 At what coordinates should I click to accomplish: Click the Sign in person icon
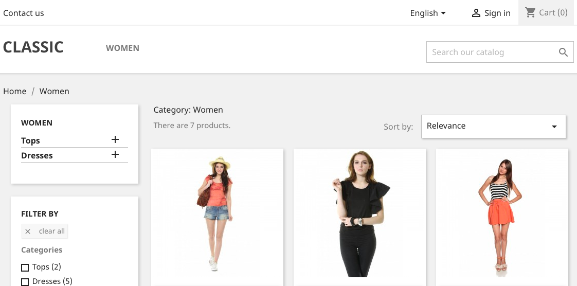coord(476,13)
